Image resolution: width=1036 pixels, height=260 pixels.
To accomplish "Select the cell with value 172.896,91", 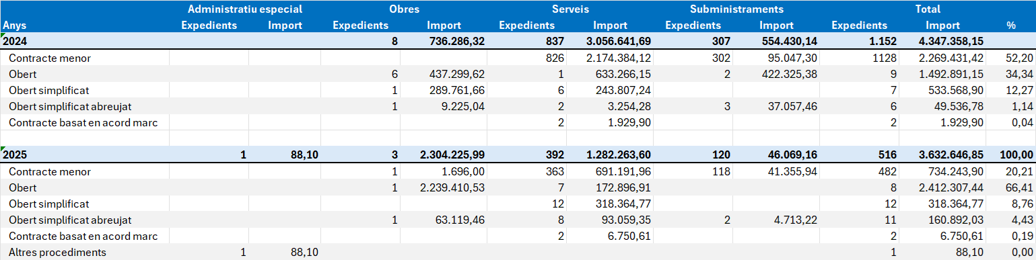I will pos(623,187).
